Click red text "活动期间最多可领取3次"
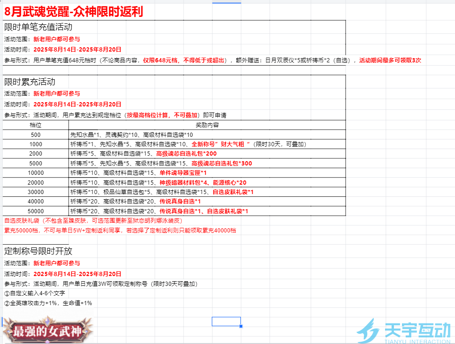The image size is (455, 344). (390, 60)
